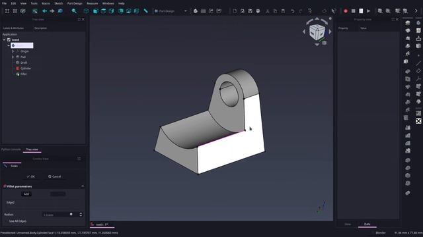Click the document tab at viewport bottom
Image resolution: width=423 pixels, height=237 pixels.
[102, 224]
